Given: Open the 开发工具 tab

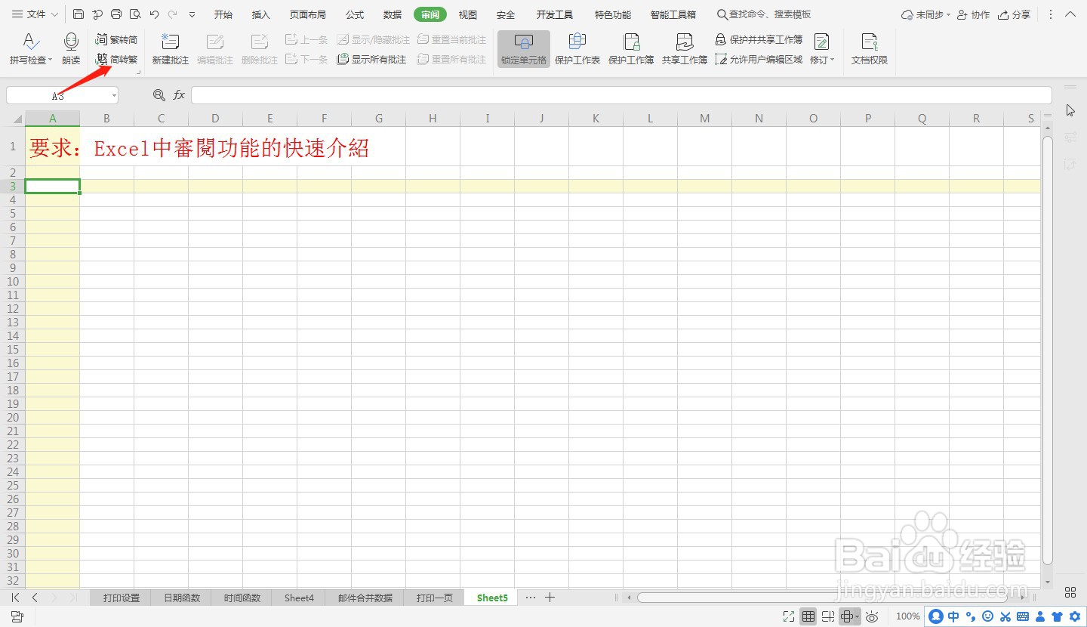Looking at the screenshot, I should point(555,14).
